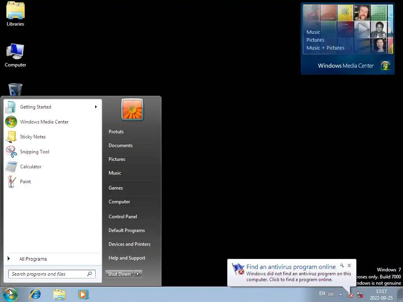403x302 pixels.
Task: Click the antivirus balloon description text
Action: (x=299, y=276)
